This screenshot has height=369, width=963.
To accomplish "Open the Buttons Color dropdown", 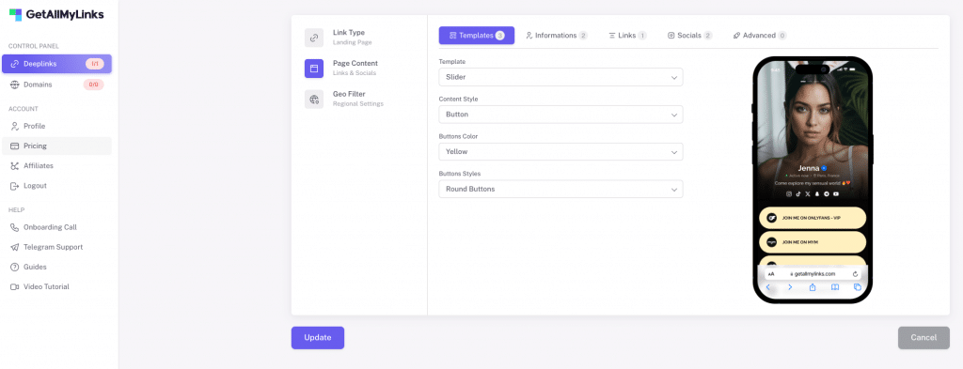I will point(560,151).
